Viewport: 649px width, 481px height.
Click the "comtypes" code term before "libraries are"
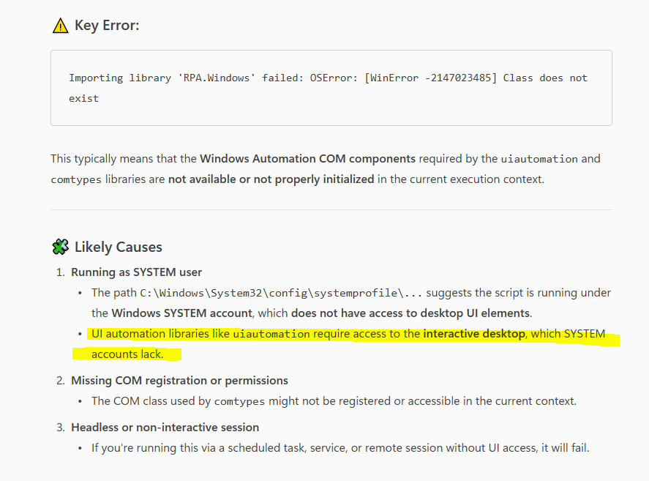tap(76, 179)
